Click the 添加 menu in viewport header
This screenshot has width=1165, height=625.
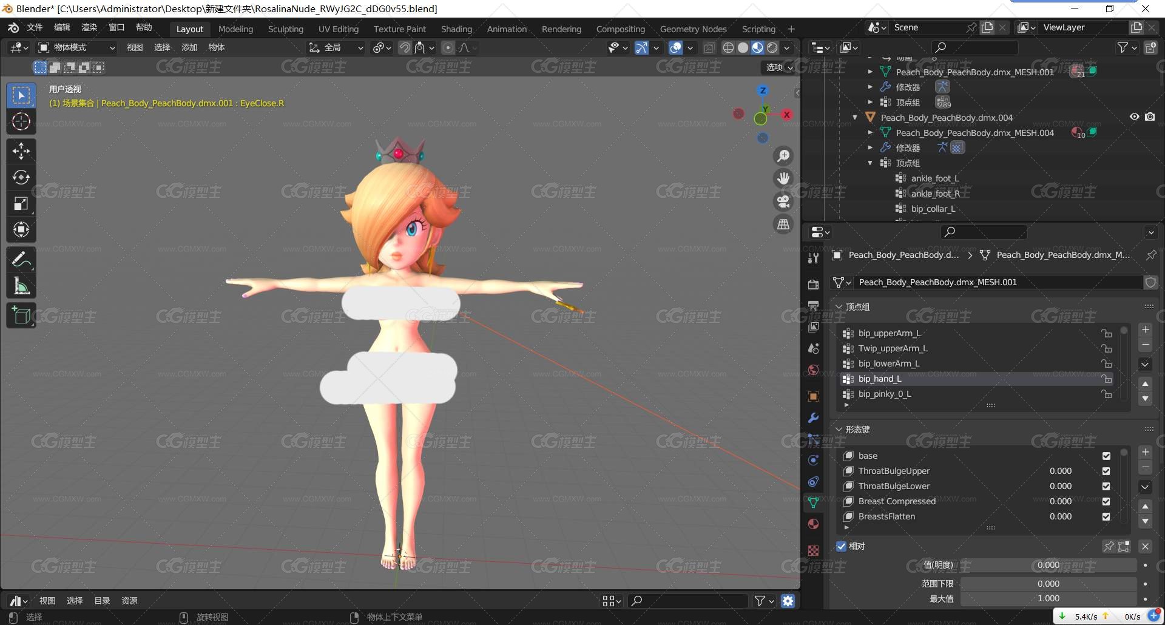point(189,47)
